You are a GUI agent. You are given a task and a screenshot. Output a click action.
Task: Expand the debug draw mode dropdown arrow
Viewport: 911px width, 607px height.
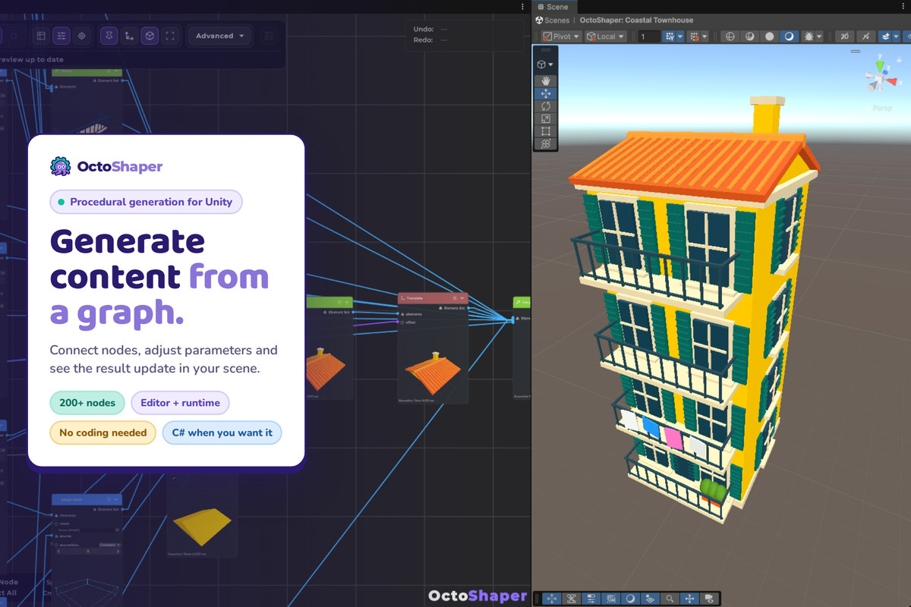coord(819,36)
